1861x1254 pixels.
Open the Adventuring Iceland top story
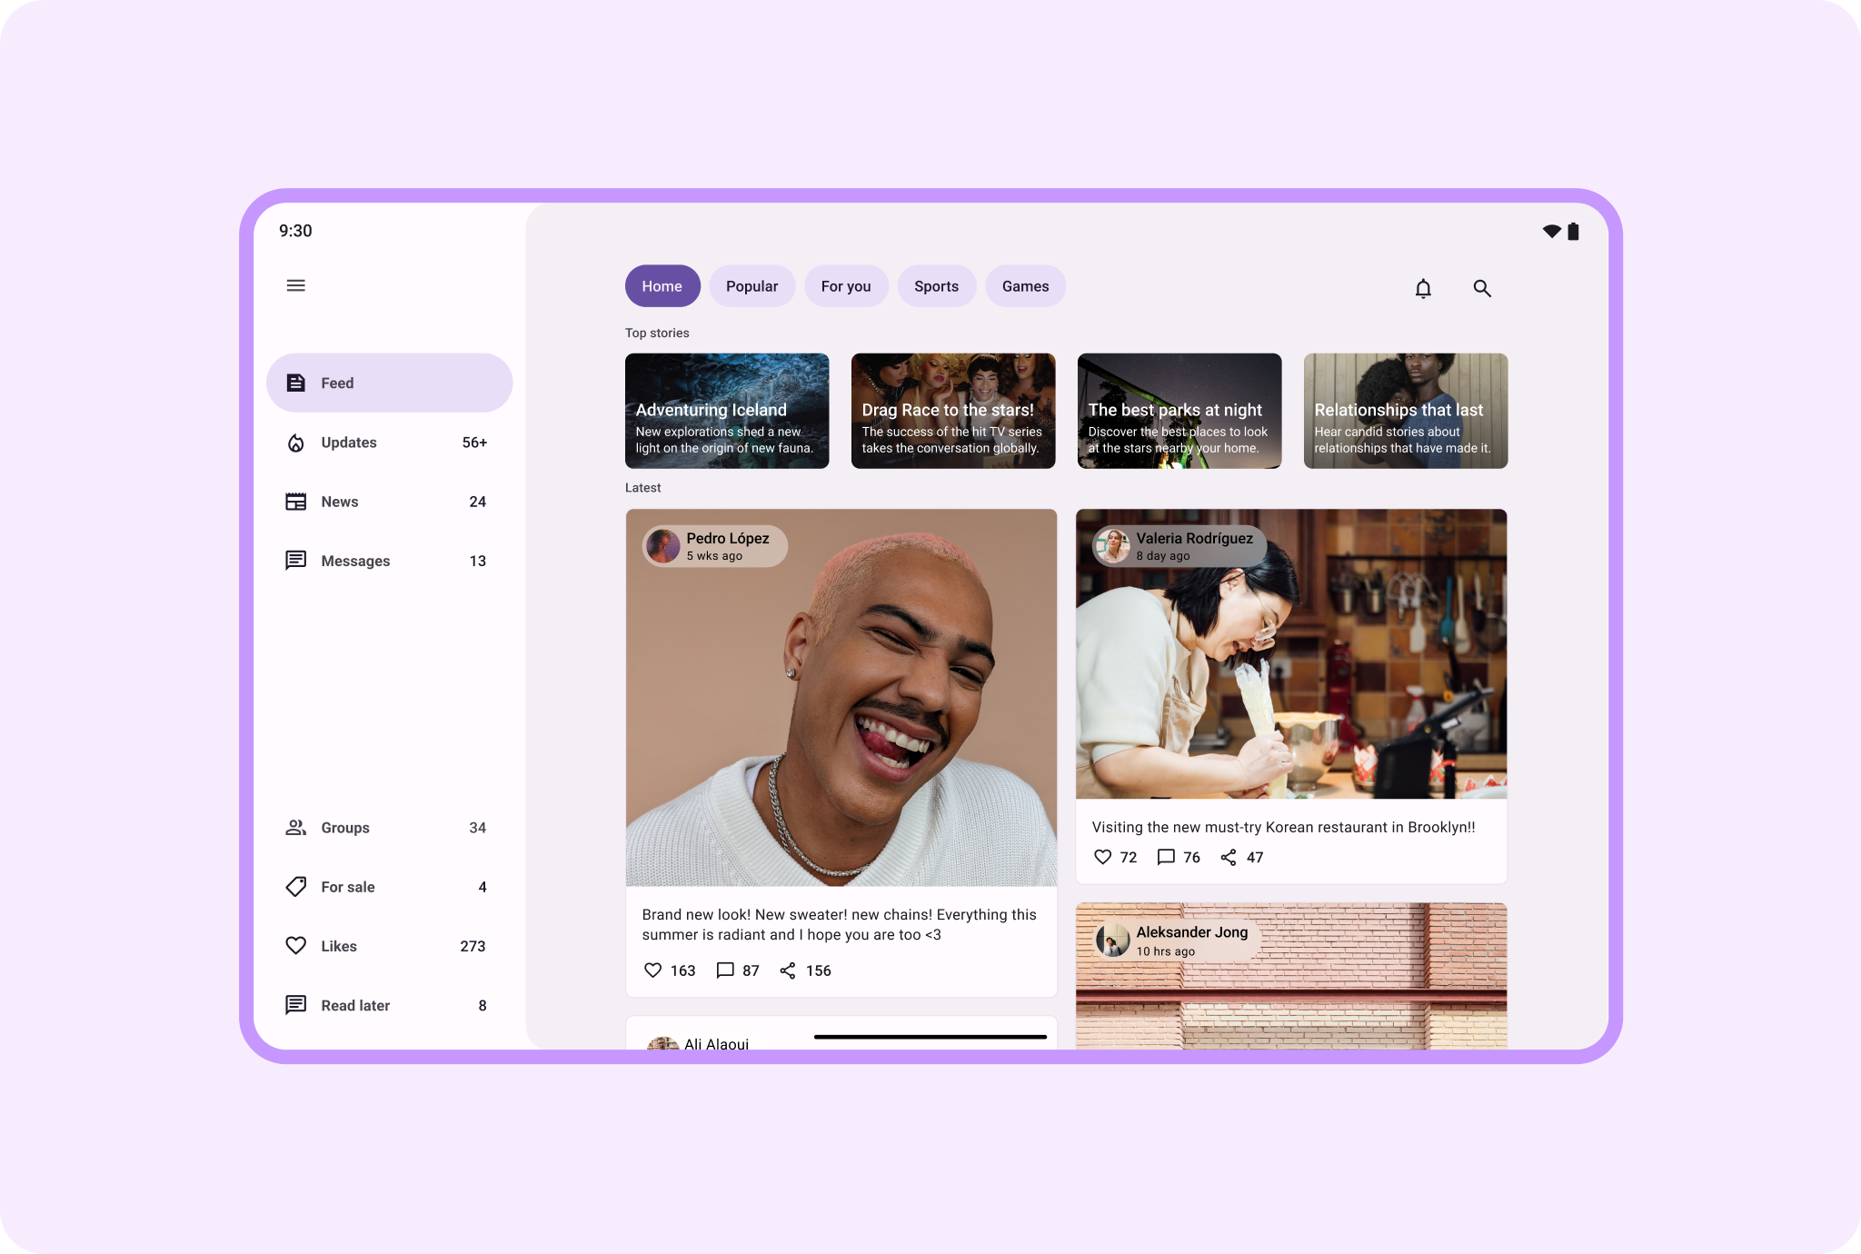point(727,411)
